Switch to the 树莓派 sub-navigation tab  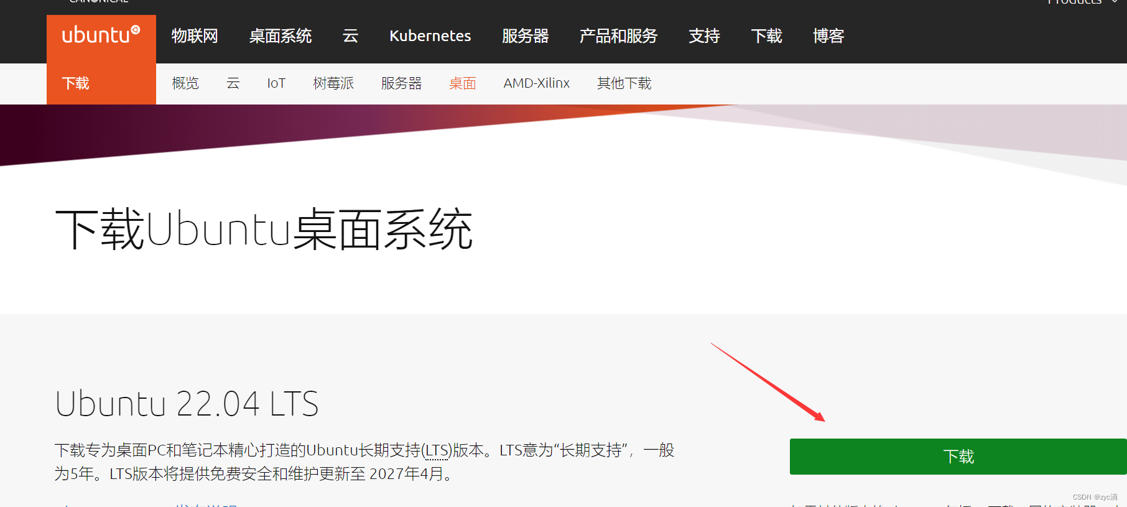333,83
